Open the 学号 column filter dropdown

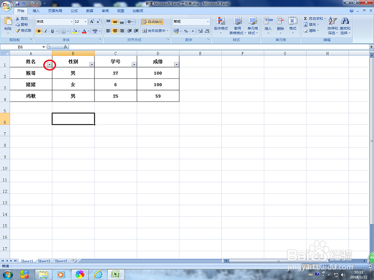tap(134, 64)
